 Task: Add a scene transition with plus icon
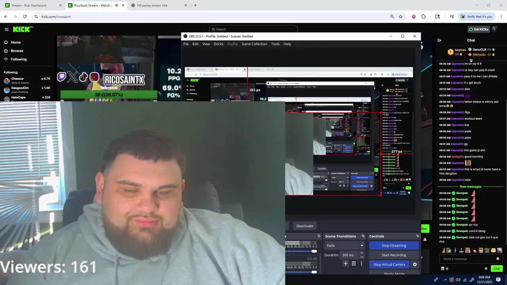tap(345, 263)
